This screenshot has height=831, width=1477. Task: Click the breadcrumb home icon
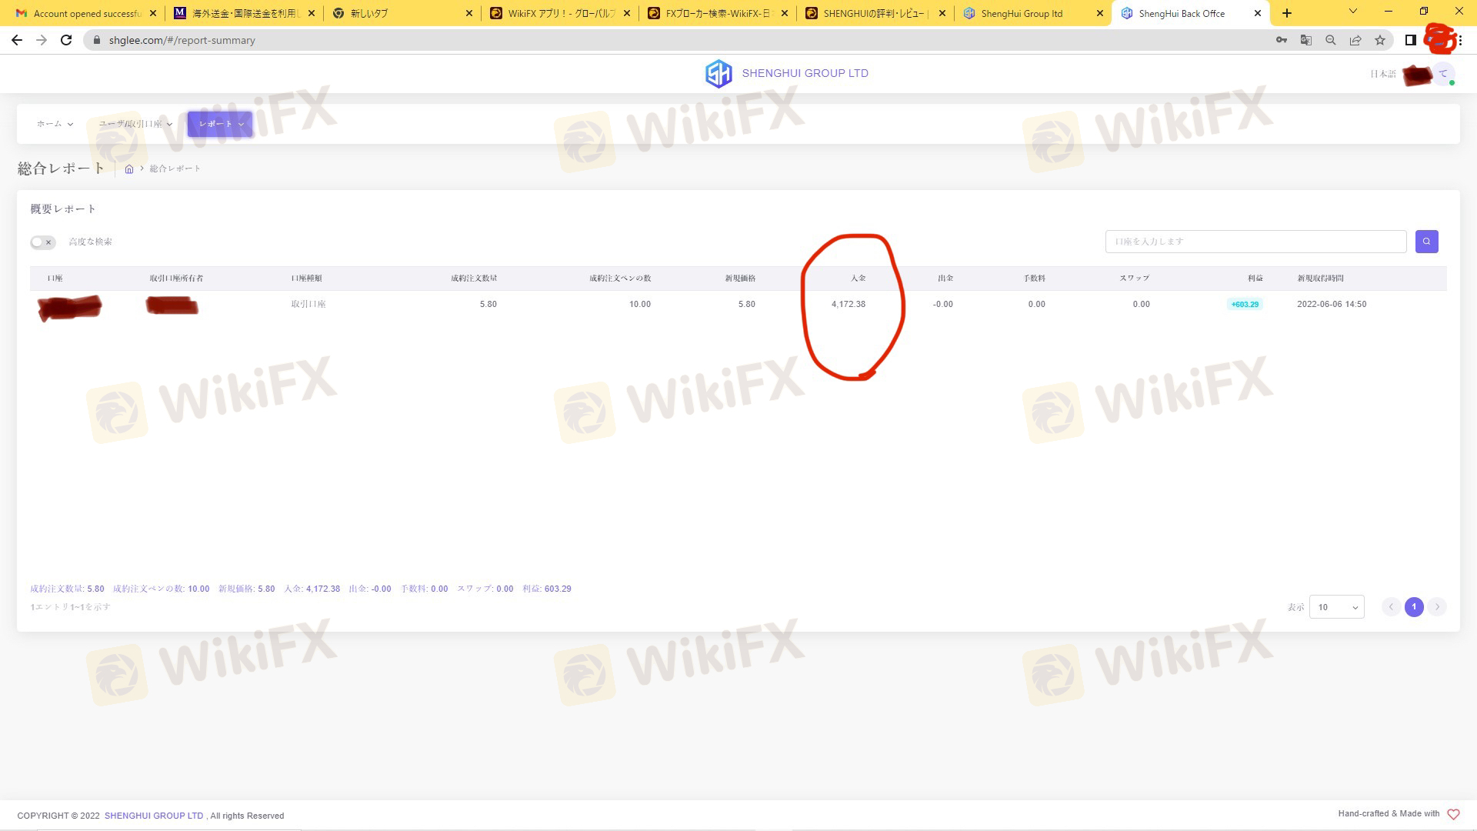pos(129,169)
